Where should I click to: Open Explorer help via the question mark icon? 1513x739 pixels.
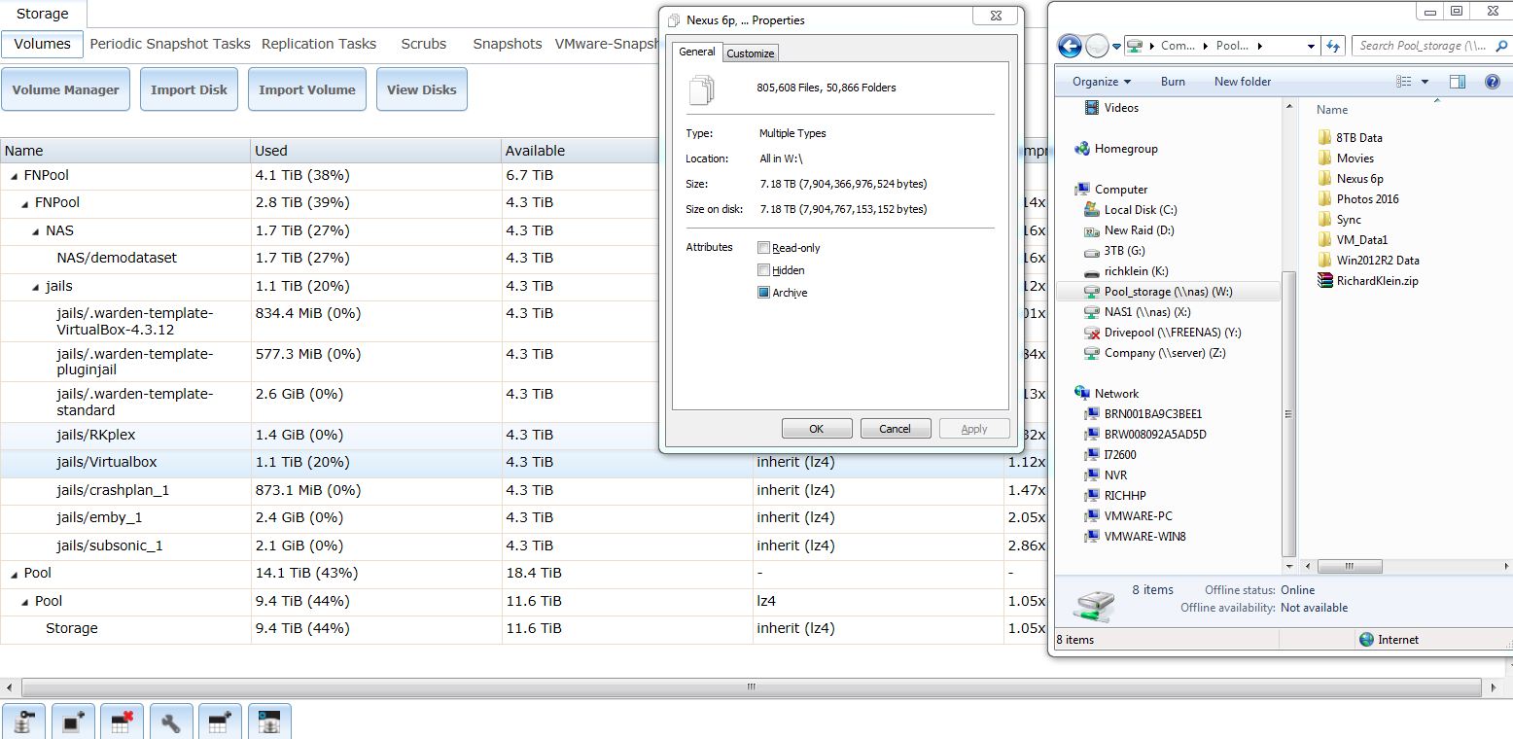coord(1493,82)
